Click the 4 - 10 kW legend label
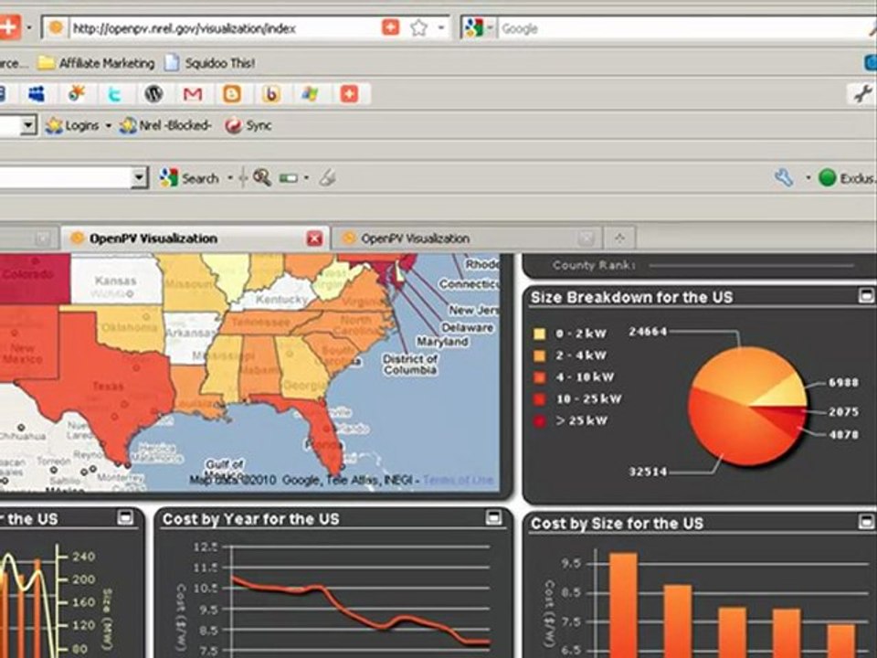The height and width of the screenshot is (658, 877). click(x=585, y=377)
